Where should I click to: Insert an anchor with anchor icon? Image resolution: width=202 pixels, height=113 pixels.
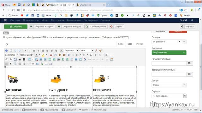tap(24, 64)
